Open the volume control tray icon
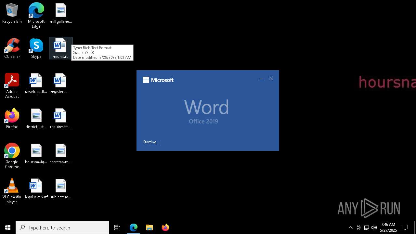The image size is (416, 234). click(374, 227)
